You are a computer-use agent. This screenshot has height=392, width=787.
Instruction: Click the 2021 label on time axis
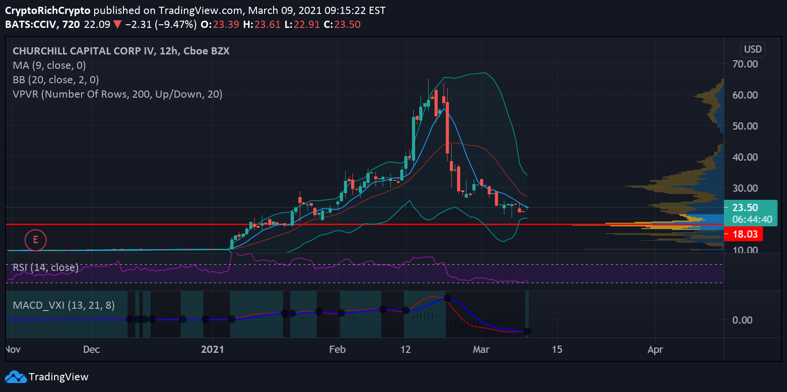pos(212,349)
